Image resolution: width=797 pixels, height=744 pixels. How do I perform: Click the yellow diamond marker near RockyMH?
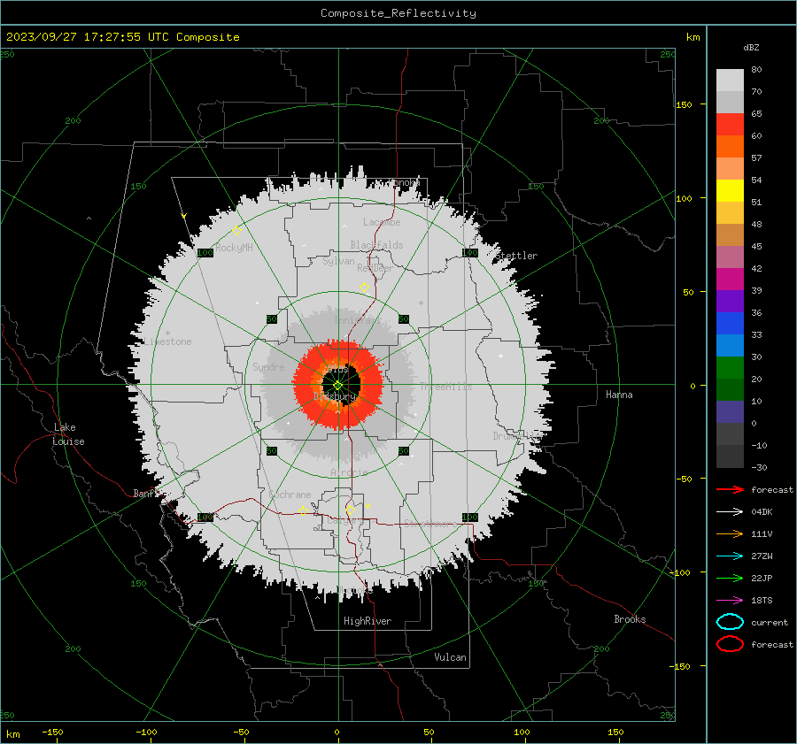236,231
